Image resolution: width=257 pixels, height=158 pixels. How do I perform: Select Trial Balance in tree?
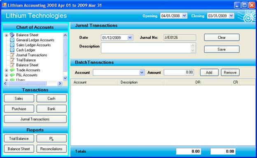pos(26,60)
